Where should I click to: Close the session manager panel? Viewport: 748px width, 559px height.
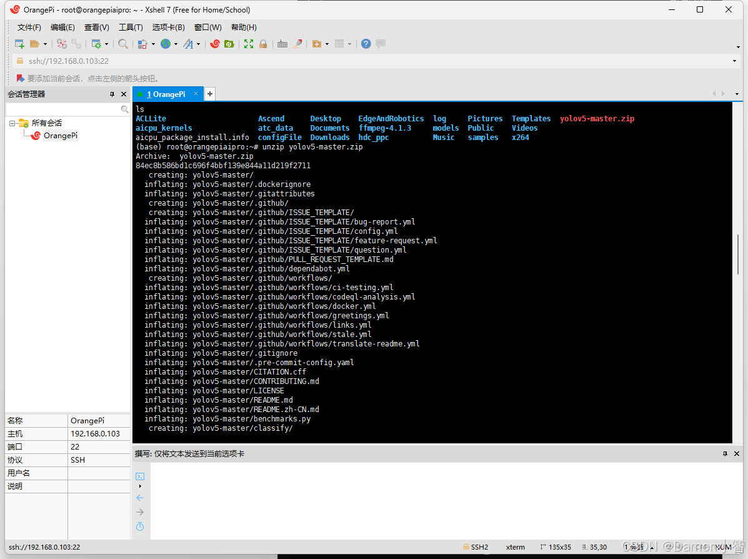pos(124,94)
